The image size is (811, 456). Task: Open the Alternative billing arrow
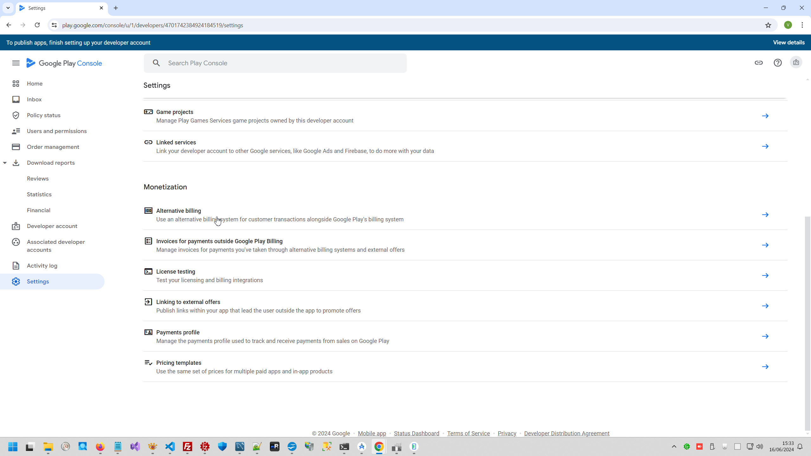(x=765, y=215)
